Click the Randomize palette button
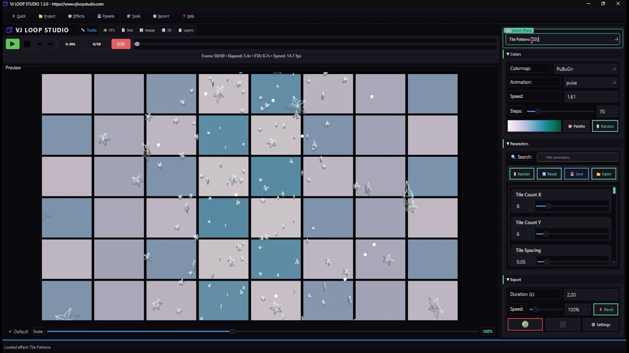 click(x=605, y=126)
